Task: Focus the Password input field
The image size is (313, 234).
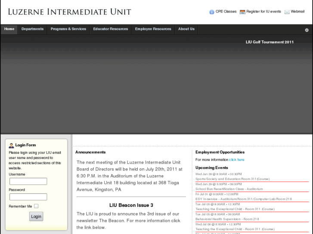Action: pyautogui.click(x=28, y=197)
